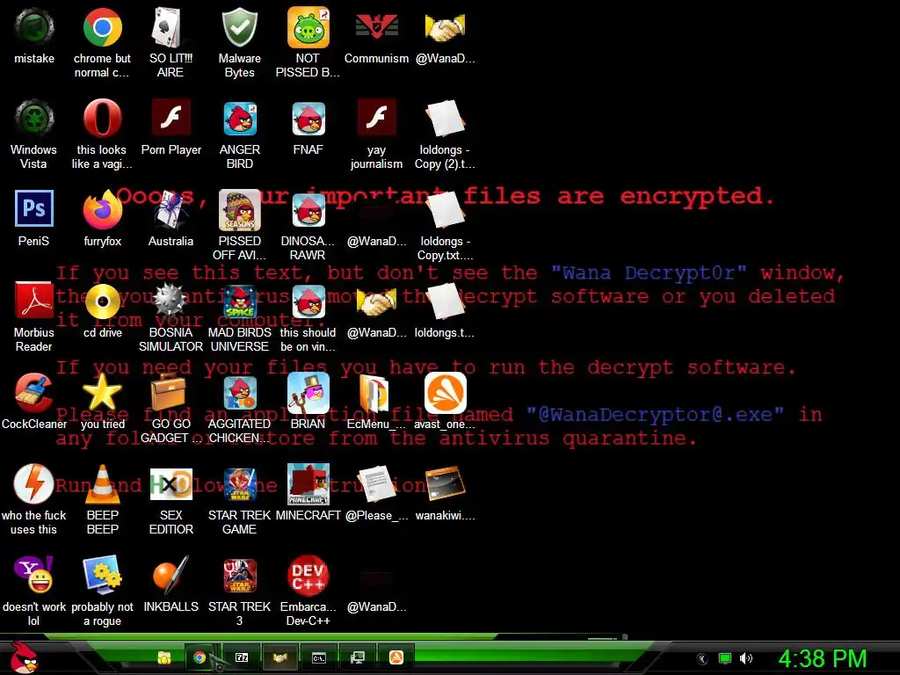Open the HxD hex editor desktop icon
The image size is (900, 675).
171,484
